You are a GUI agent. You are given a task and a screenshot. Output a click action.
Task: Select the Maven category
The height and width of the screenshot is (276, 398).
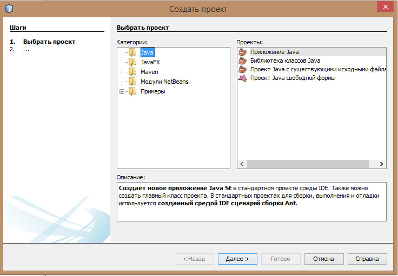pos(149,72)
